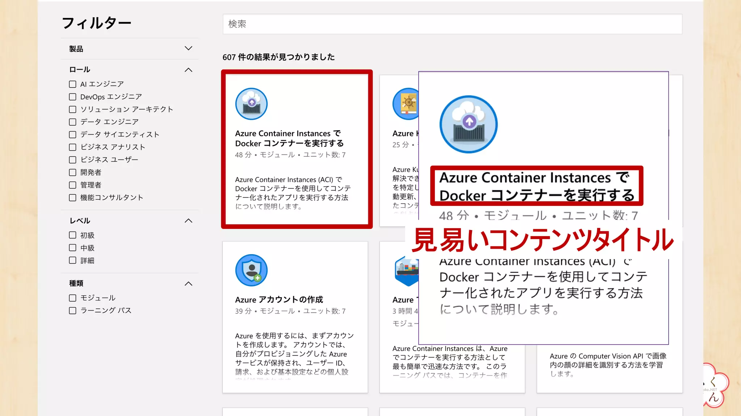Click the Computer Vision API description text
The image size is (741, 416).
pyautogui.click(x=608, y=365)
